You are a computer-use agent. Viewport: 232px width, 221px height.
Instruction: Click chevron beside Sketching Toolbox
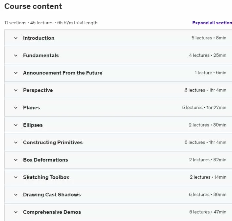tap(16, 177)
